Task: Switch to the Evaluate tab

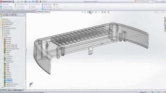Action: click(16, 12)
